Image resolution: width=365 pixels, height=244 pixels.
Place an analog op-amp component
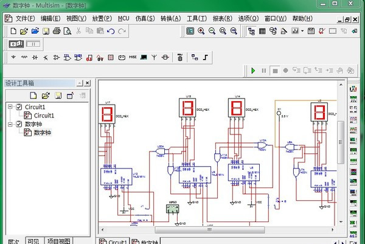pos(57,57)
